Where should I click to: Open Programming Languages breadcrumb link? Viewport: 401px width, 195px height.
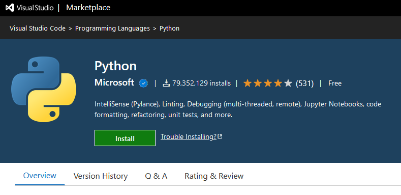click(x=112, y=29)
